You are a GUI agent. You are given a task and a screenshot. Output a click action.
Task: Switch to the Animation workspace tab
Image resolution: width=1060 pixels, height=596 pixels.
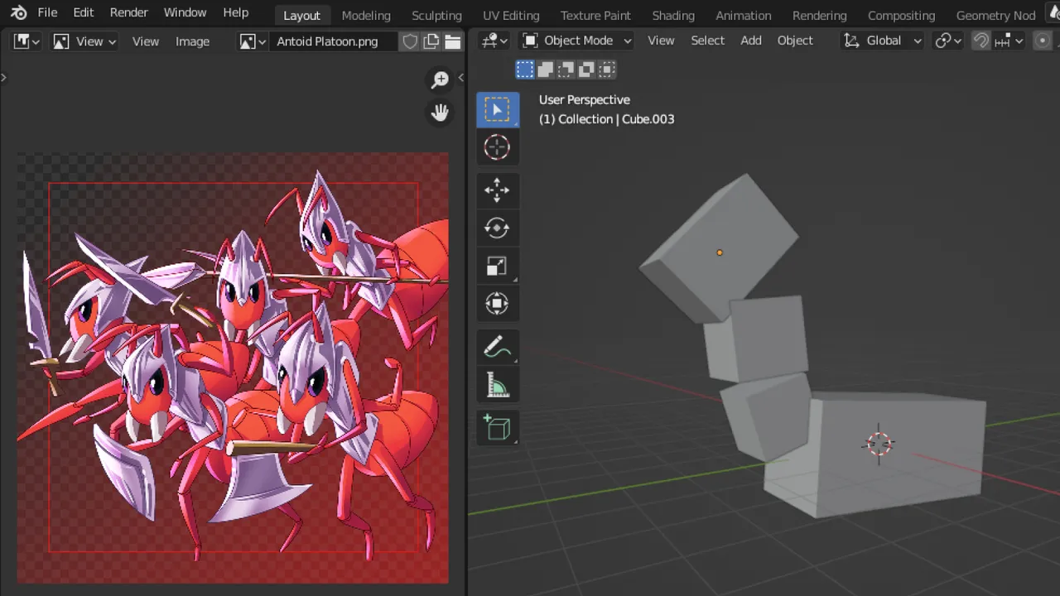(743, 15)
